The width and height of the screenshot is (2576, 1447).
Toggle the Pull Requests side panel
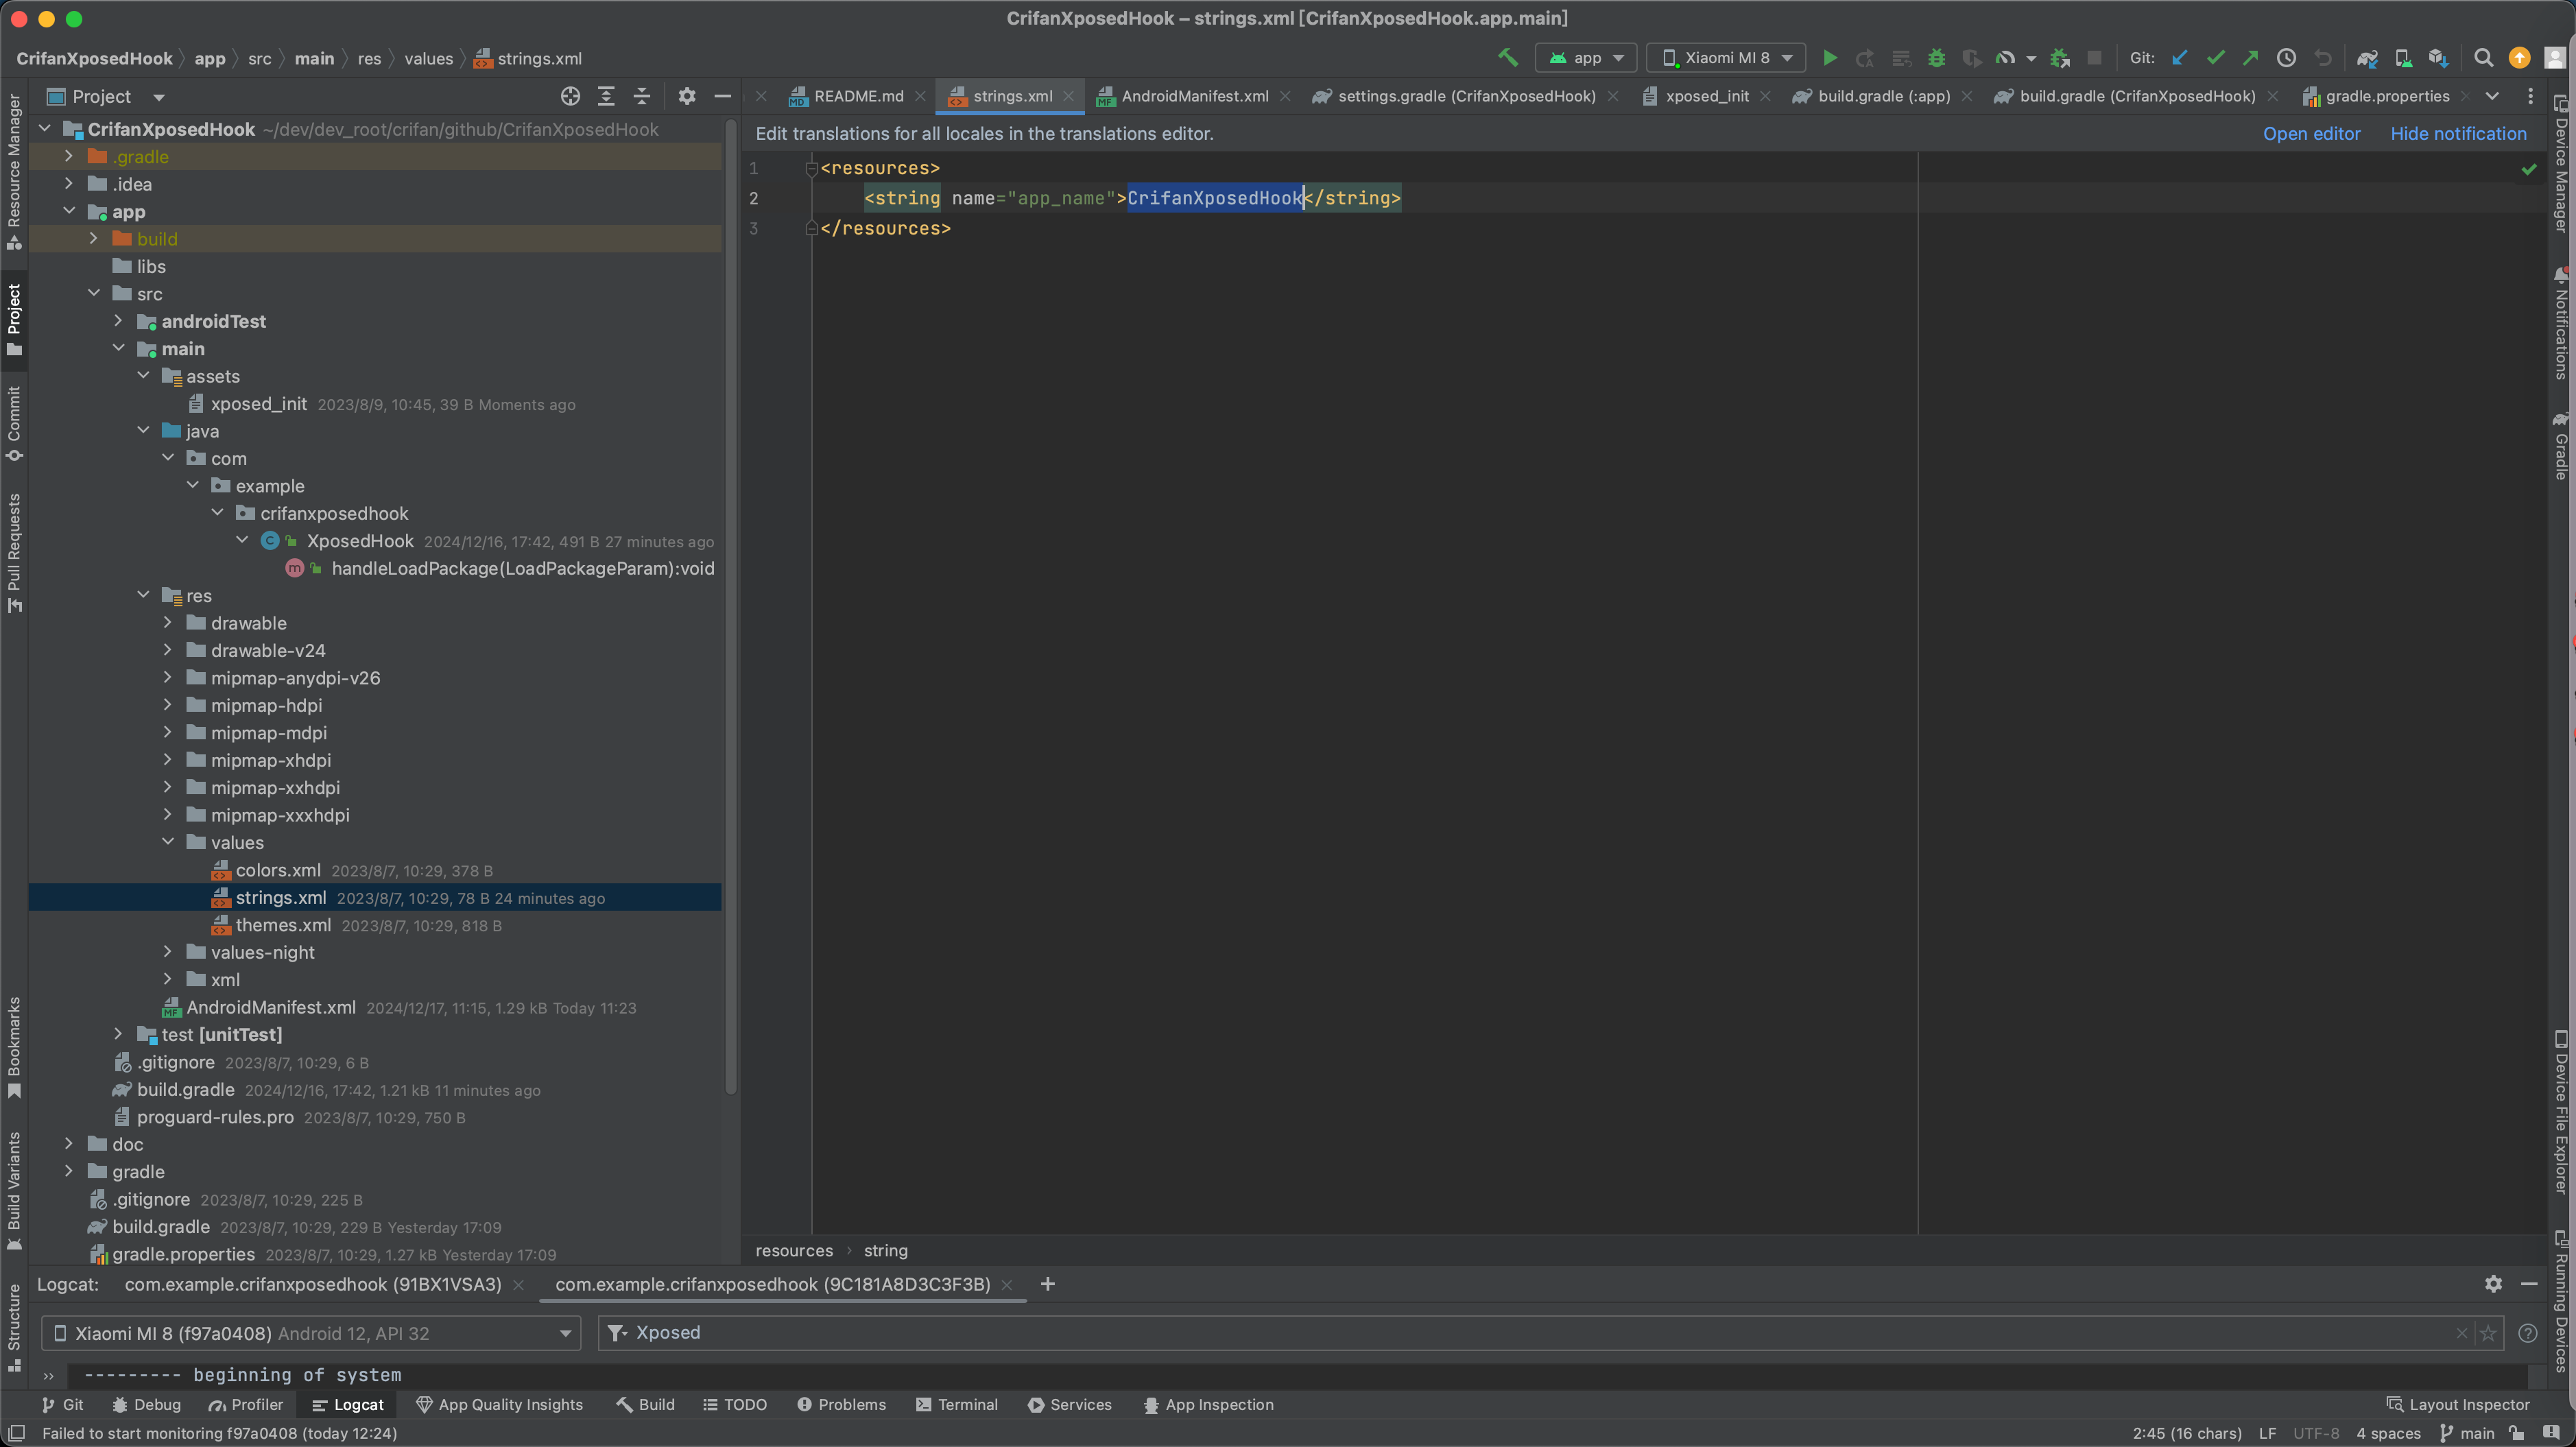click(14, 553)
